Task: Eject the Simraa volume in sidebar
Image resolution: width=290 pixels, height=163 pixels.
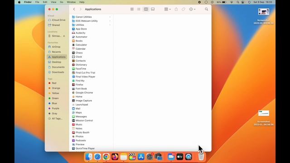Action: [64, 36]
